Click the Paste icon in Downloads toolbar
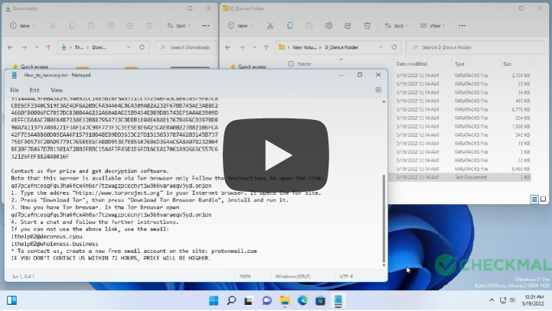This screenshot has width=552, height=311. point(91,26)
